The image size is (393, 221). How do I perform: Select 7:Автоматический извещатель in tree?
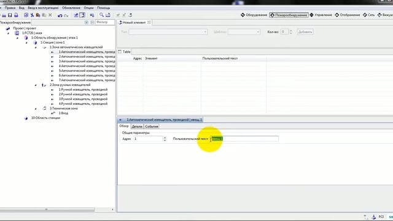[87, 80]
